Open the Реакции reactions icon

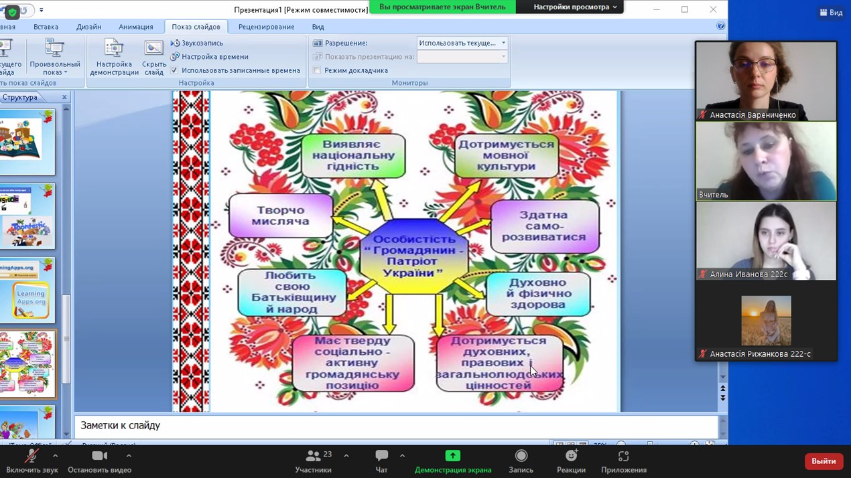point(571,457)
